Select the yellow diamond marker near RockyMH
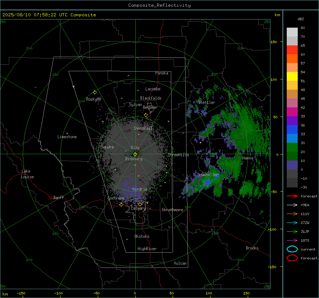 pos(95,92)
